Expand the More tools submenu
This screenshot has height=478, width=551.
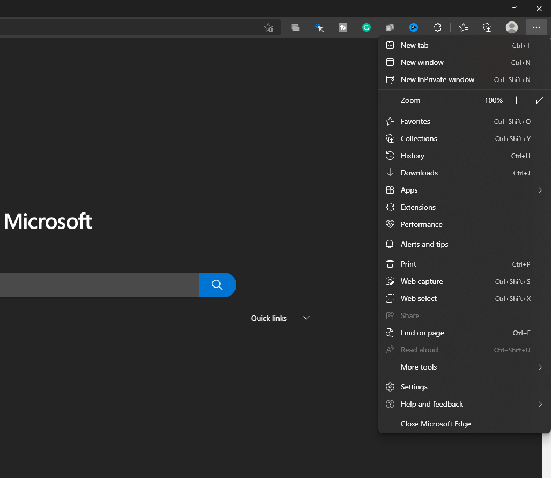coord(465,367)
